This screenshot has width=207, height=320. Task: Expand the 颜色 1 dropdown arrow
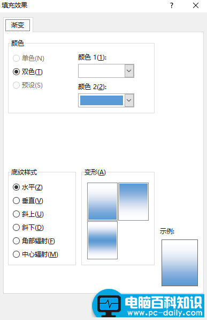tap(129, 71)
